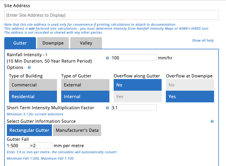Switch to the Downpipe tab
Screen dimensions: 226x166
53,43
